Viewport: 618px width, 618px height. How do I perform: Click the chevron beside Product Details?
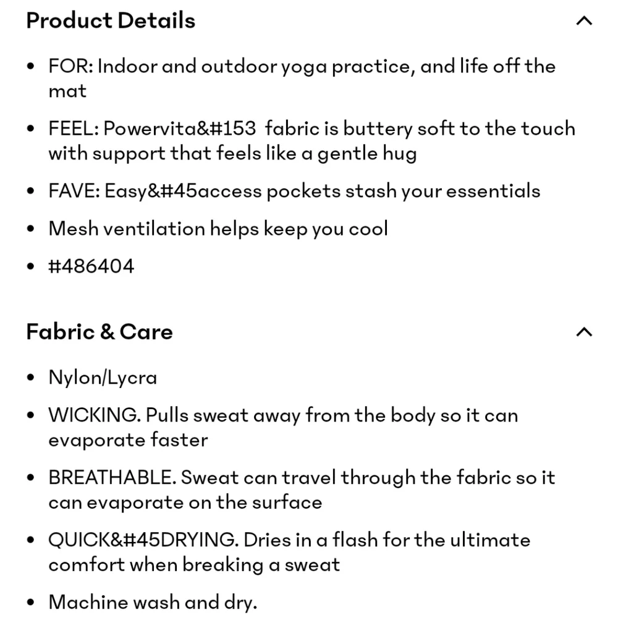(584, 20)
